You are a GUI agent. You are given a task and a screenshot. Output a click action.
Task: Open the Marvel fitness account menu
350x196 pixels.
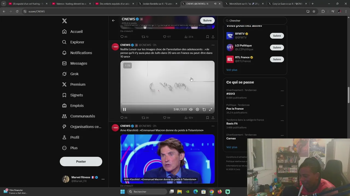pyautogui.click(x=83, y=179)
